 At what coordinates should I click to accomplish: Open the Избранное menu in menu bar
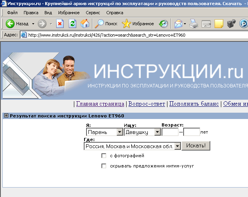69,13
